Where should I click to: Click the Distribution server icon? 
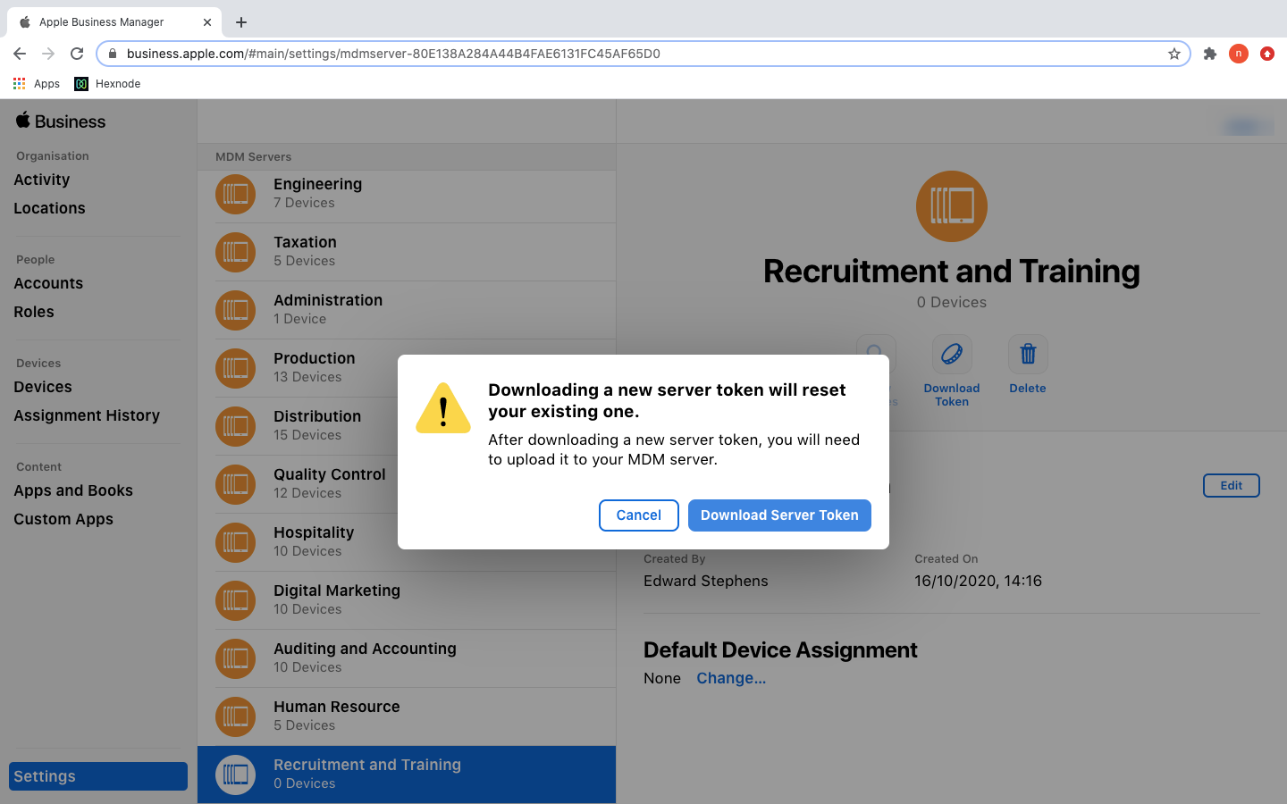235,426
